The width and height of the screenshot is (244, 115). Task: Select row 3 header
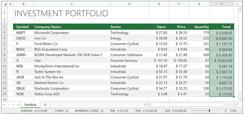tap(4, 27)
